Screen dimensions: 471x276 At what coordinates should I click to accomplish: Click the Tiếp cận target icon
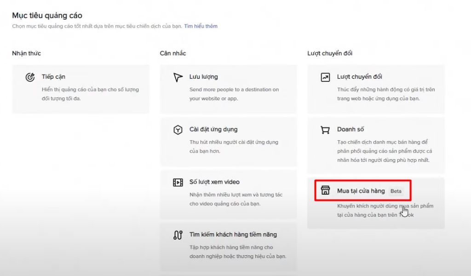point(30,77)
